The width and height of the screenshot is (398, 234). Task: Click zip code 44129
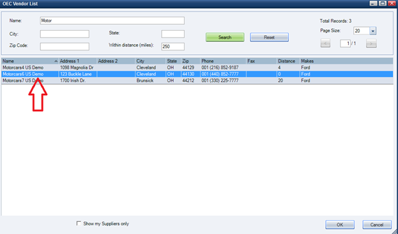coord(188,68)
